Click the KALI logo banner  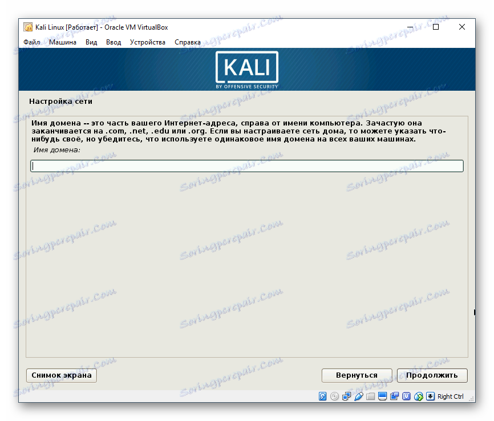[x=246, y=70]
